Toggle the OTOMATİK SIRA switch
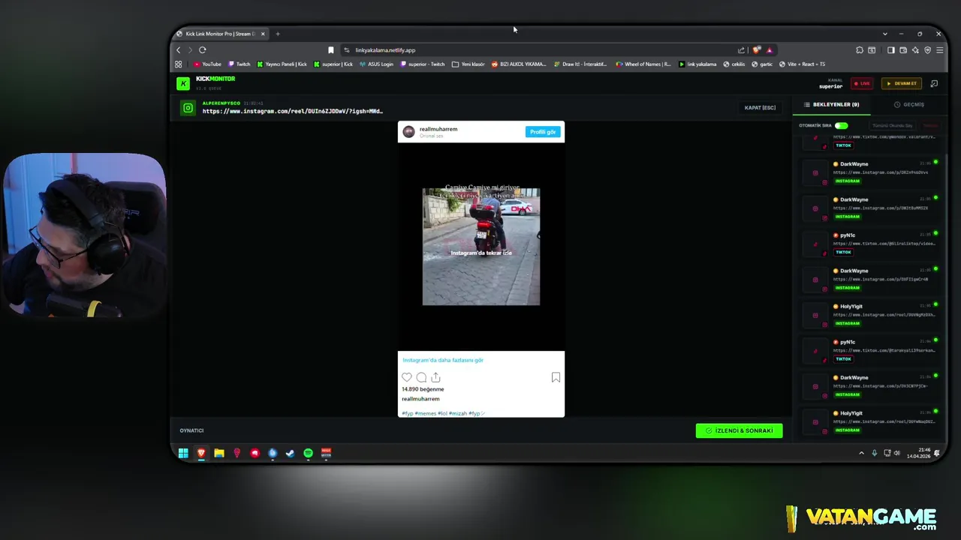This screenshot has width=961, height=540. tap(841, 125)
